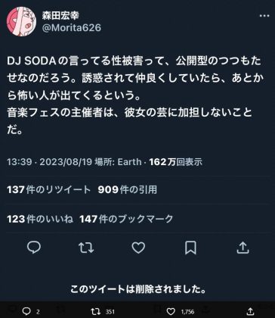
Task: View the 909件の引用 quotes list
Action: pos(128,189)
